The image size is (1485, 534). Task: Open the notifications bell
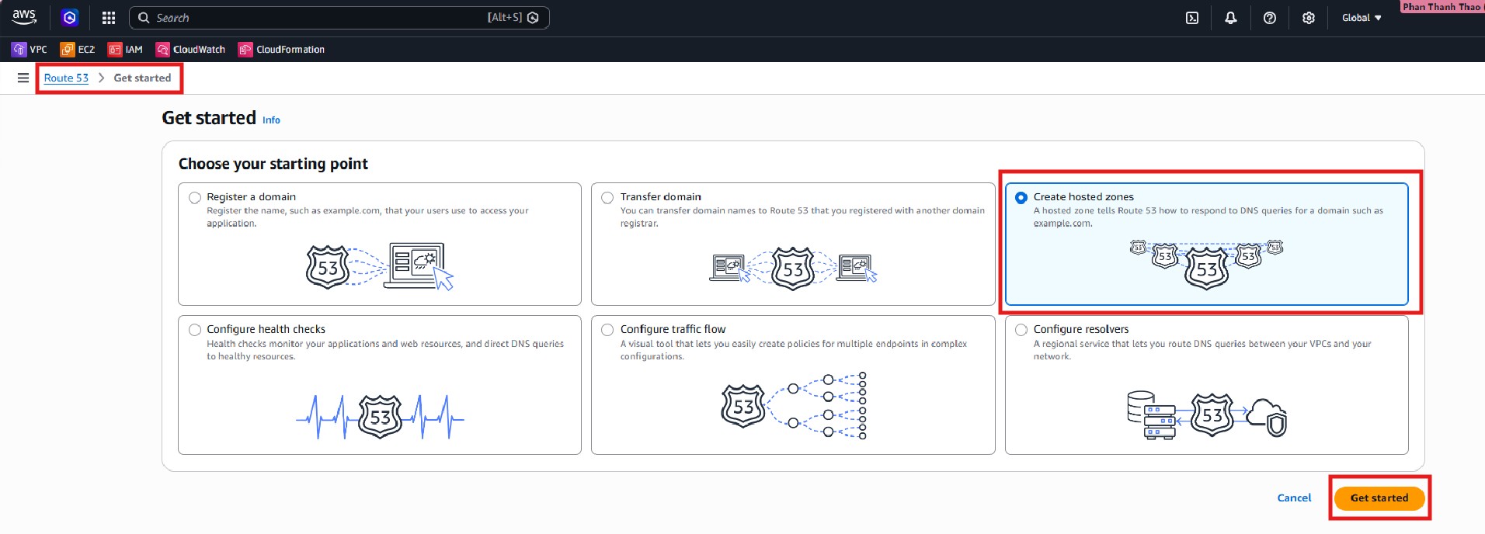tap(1231, 18)
